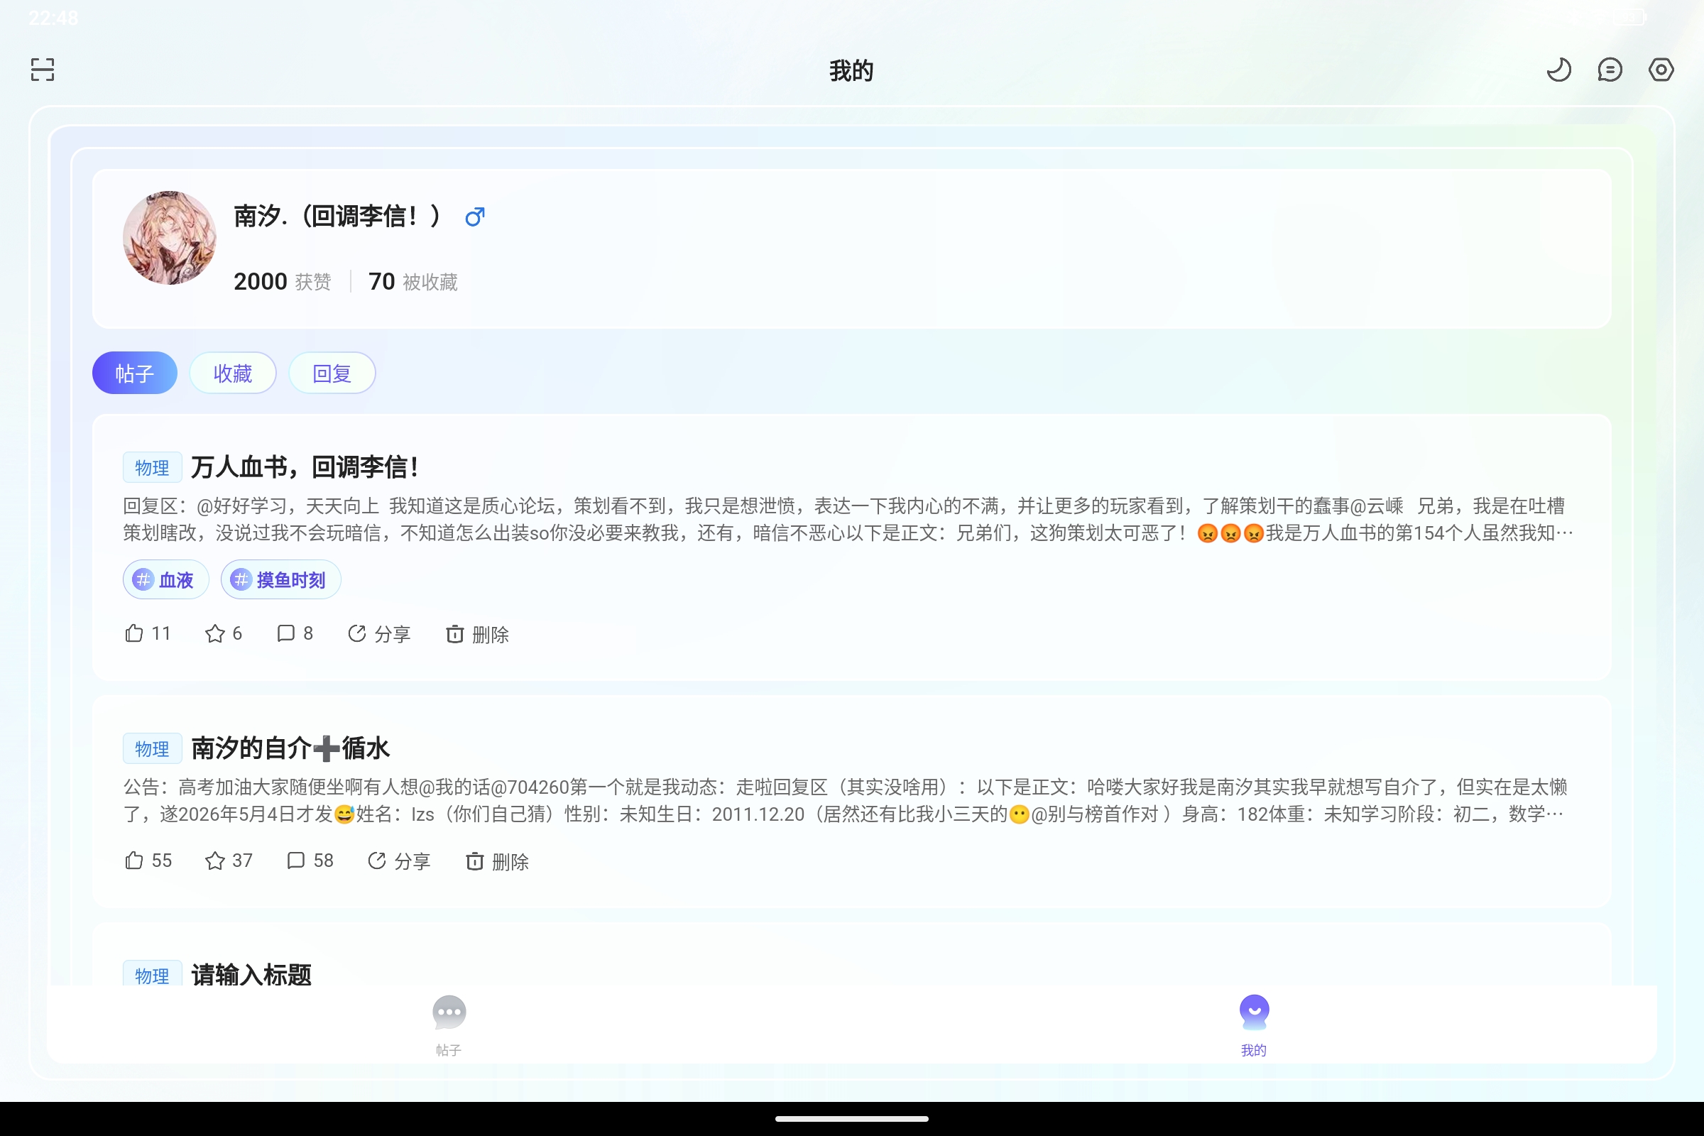The height and width of the screenshot is (1136, 1704).
Task: Delete the 万人血书 post
Action: pos(476,634)
